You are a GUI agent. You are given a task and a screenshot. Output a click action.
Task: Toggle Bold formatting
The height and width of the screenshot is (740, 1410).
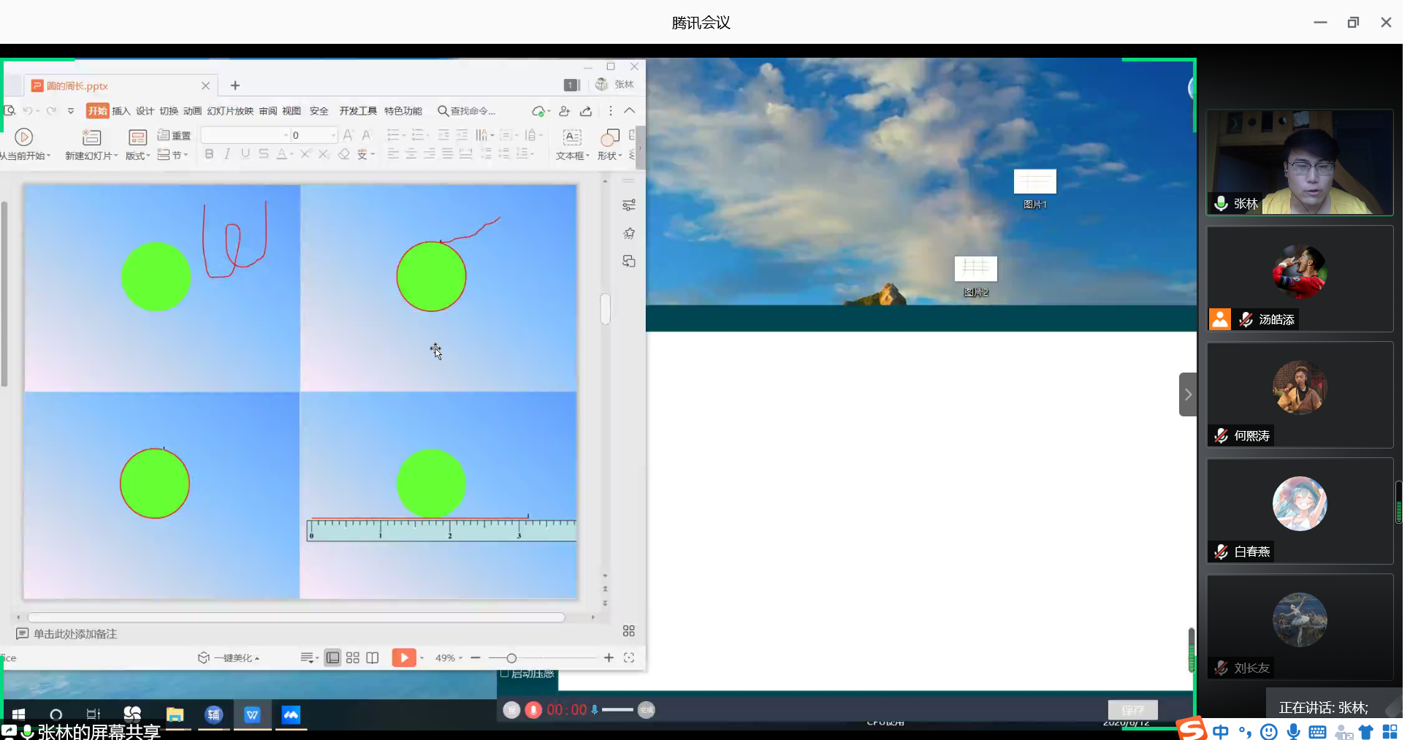coord(209,154)
